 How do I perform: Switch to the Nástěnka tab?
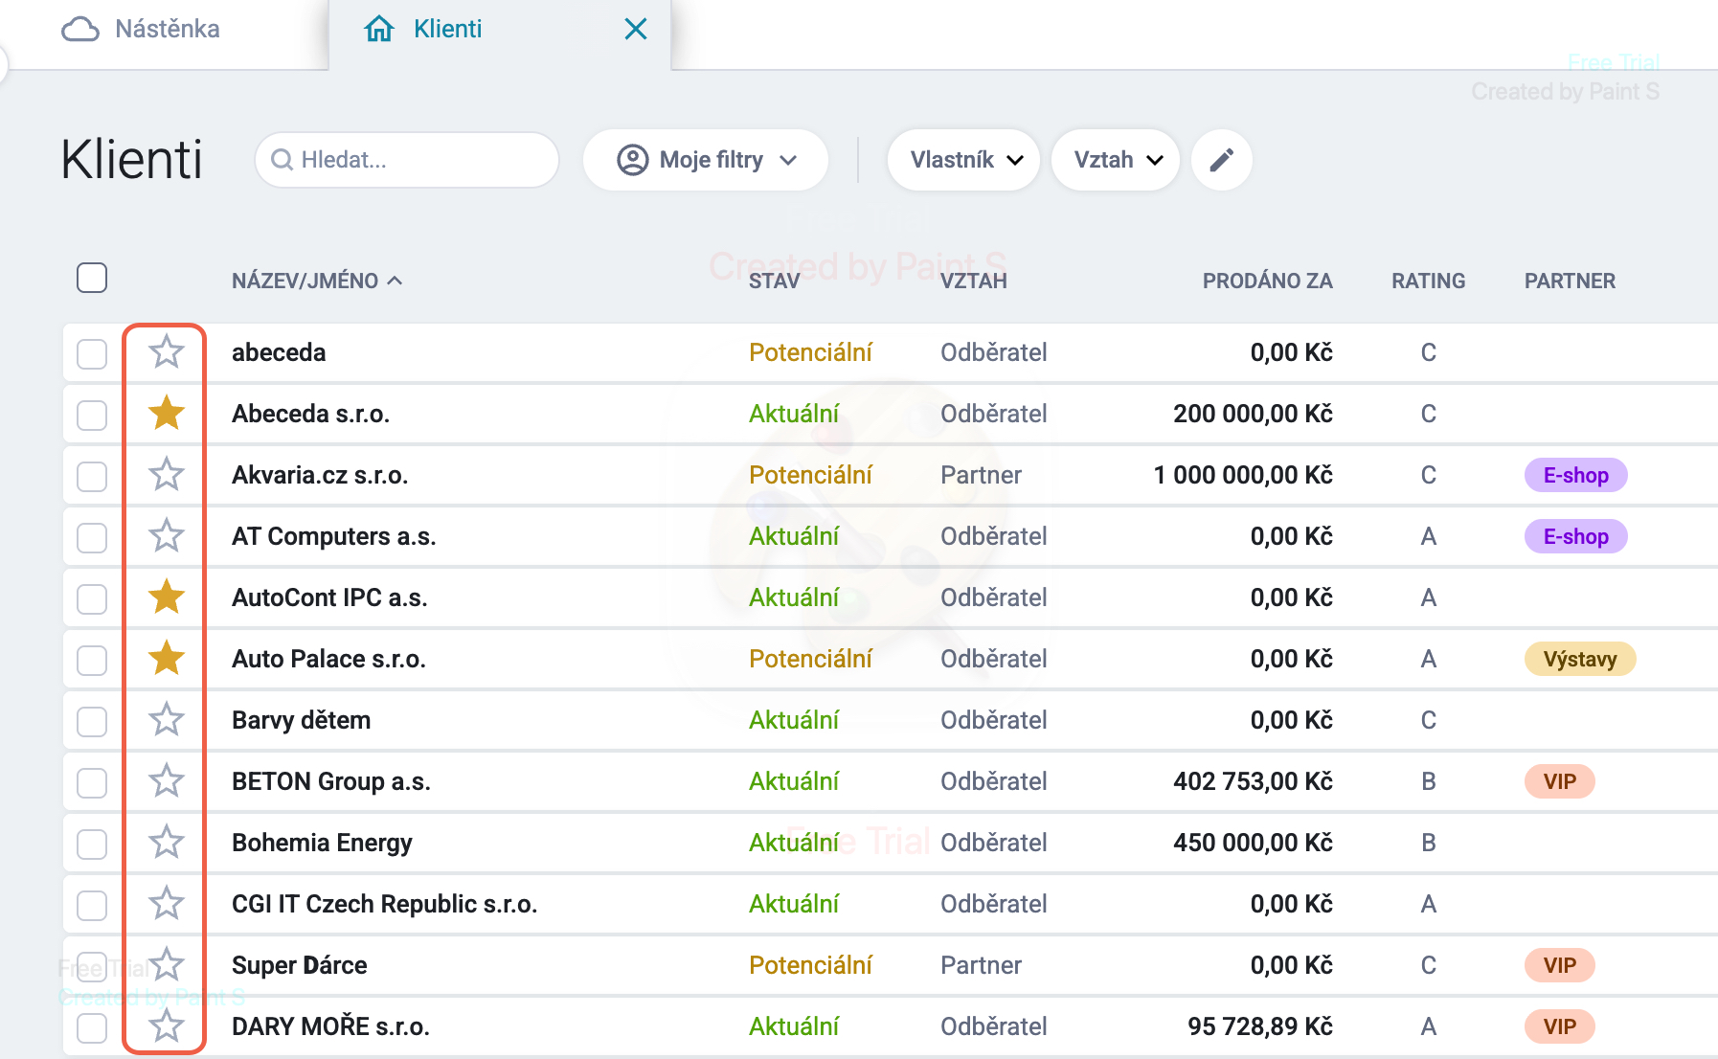(141, 29)
